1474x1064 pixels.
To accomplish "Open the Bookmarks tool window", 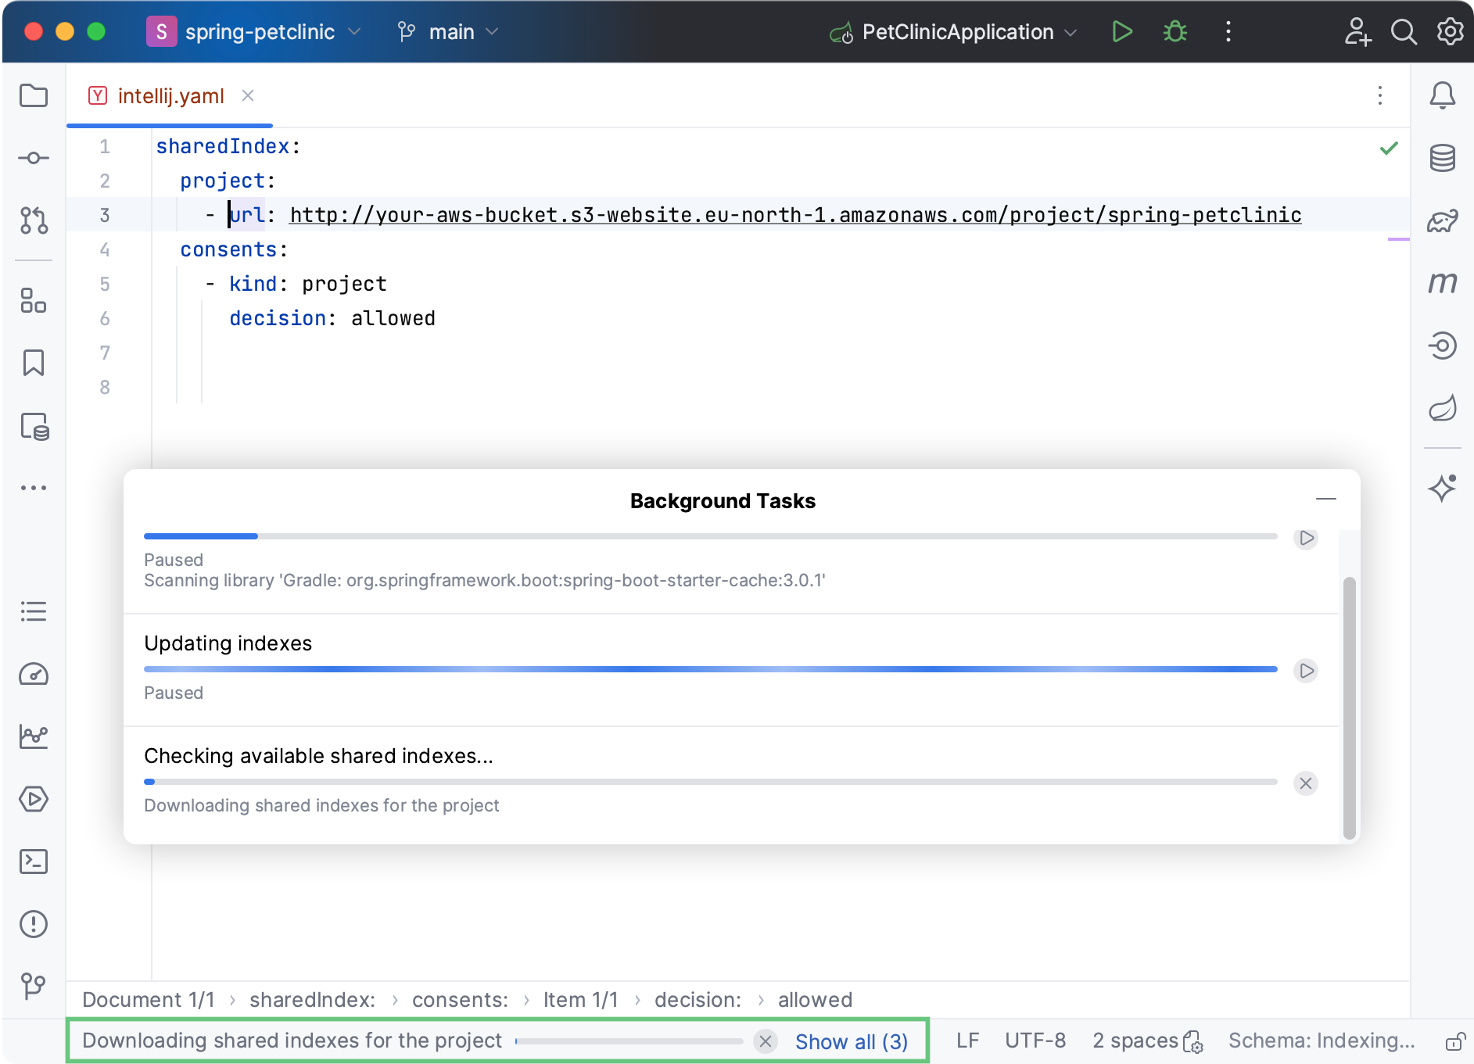I will click(34, 363).
